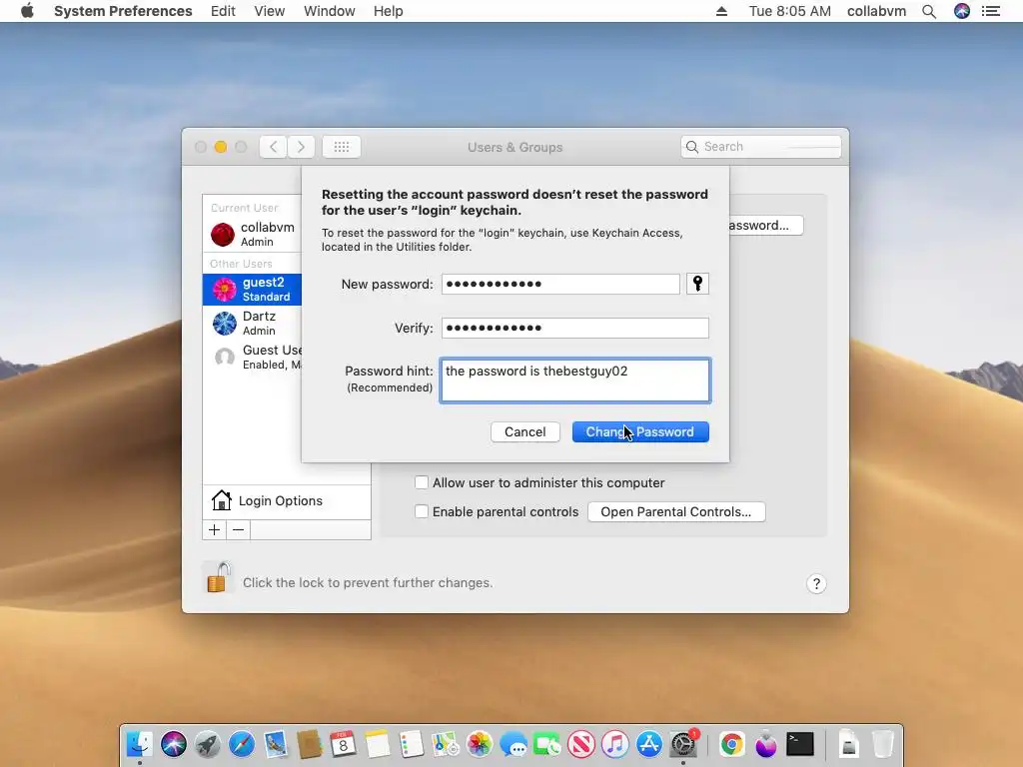Open Notes icon in Dock
This screenshot has height=767, width=1023.
pyautogui.click(x=377, y=744)
